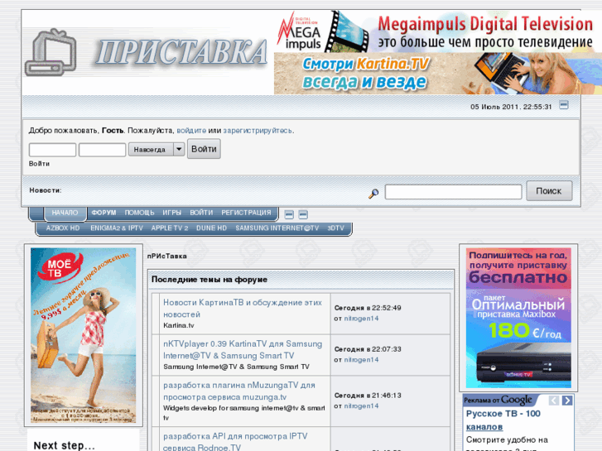Open the 'AZBOX HD' submenu item
The width and height of the screenshot is (602, 451).
[x=63, y=228]
